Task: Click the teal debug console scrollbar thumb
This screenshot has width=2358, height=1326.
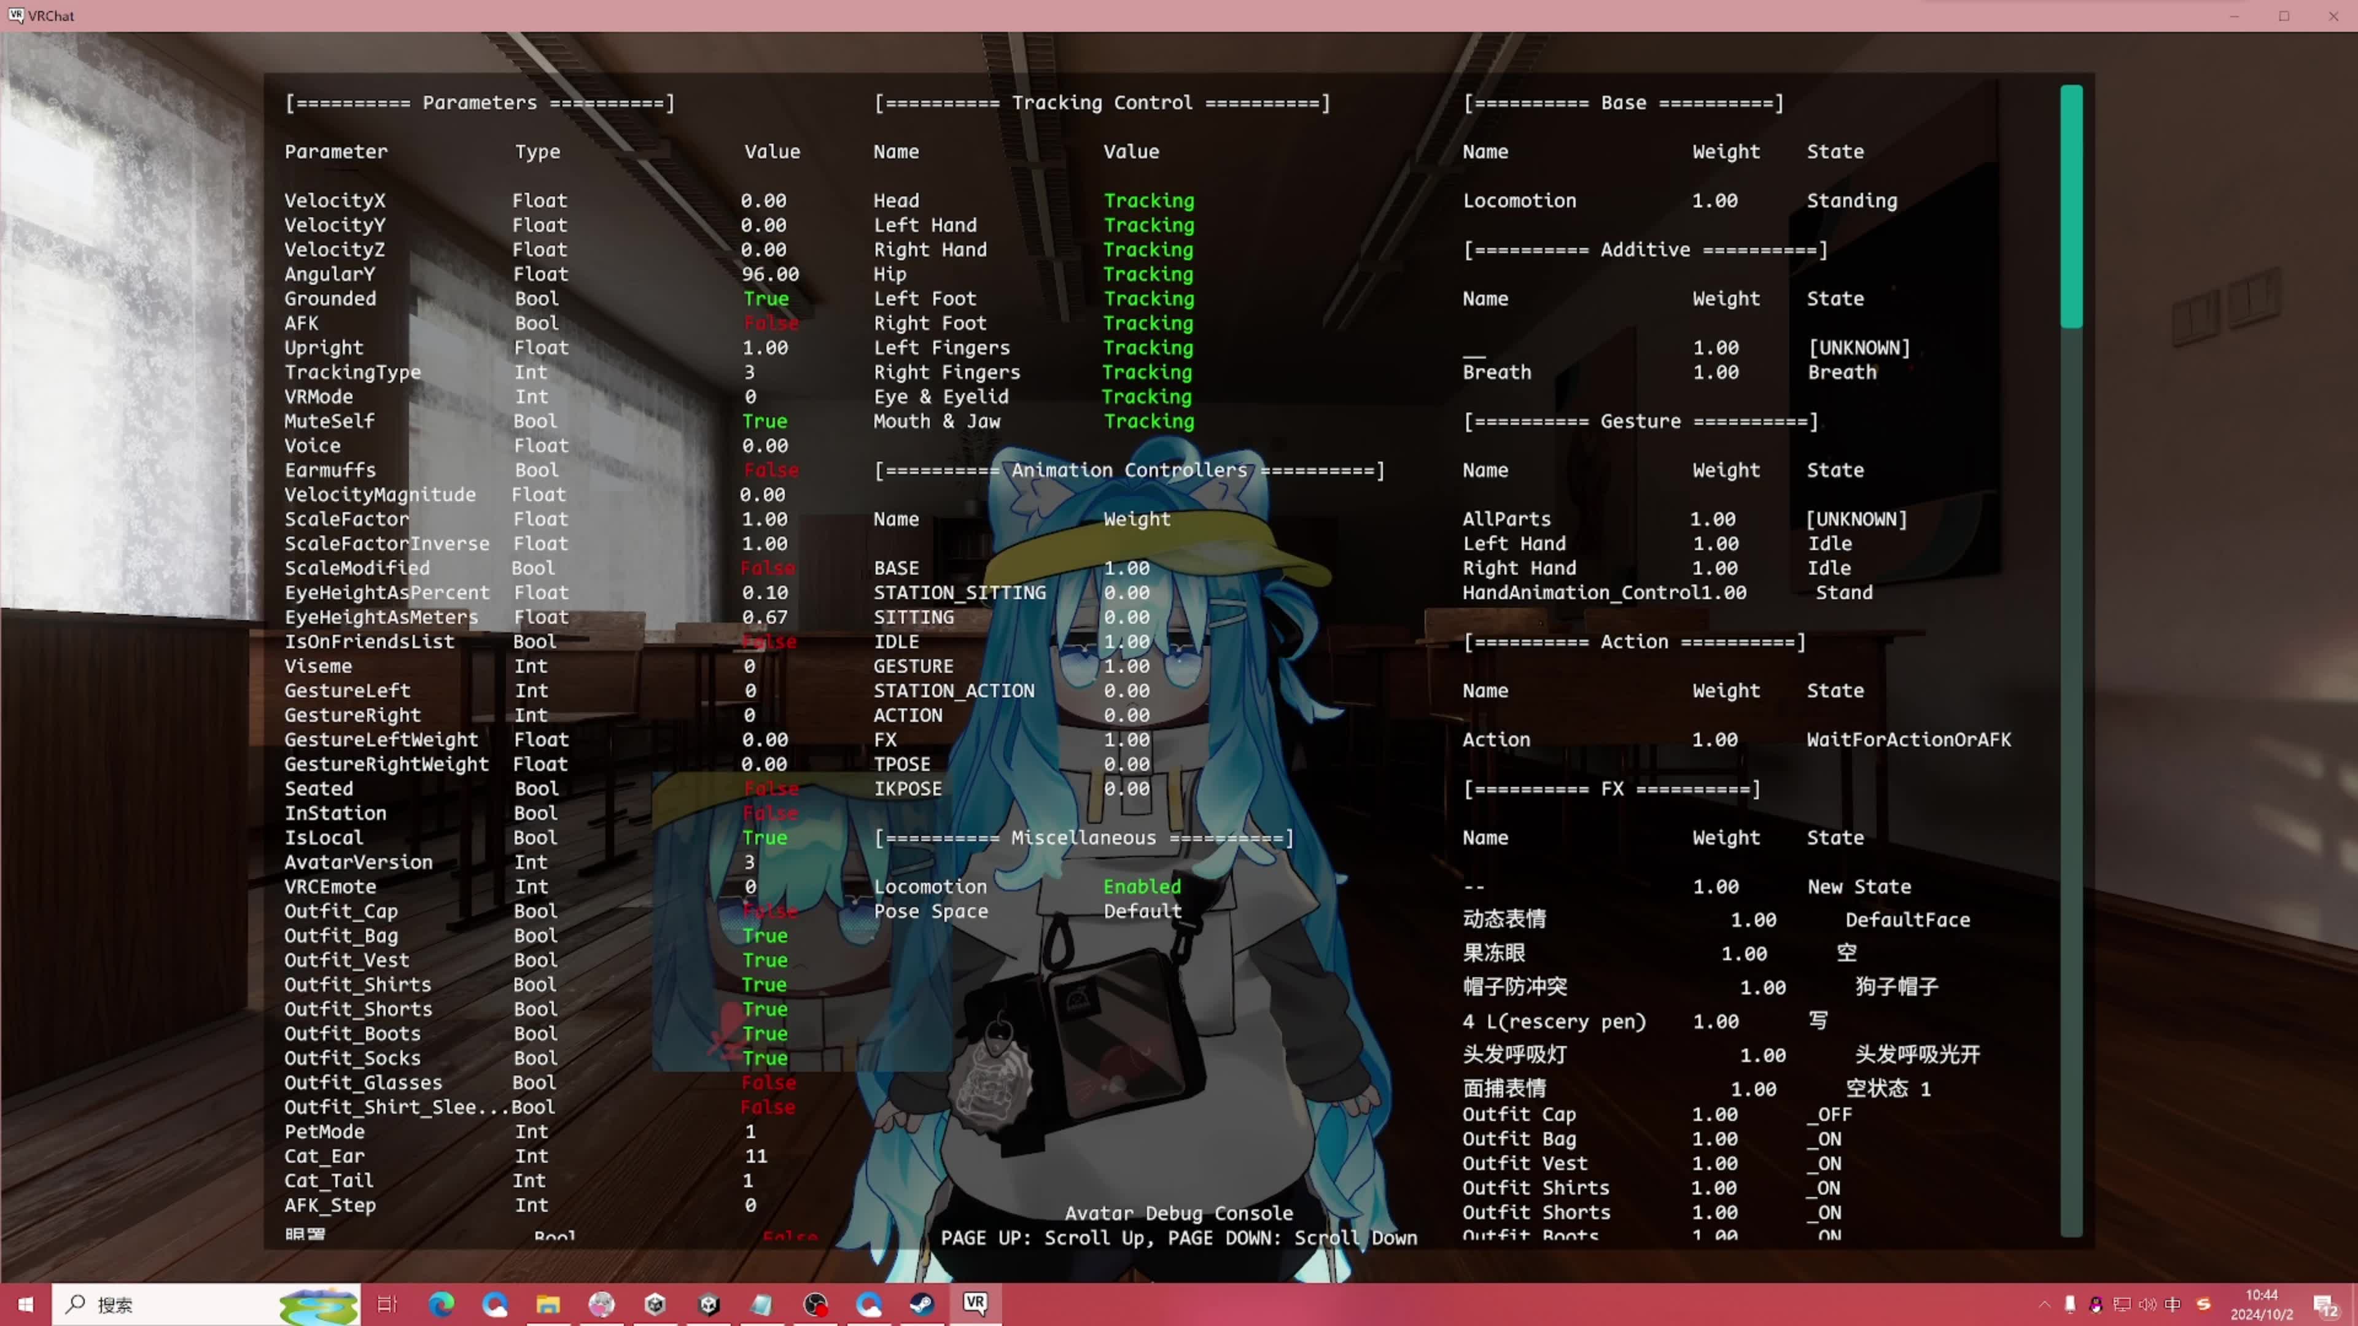Action: (x=2071, y=206)
